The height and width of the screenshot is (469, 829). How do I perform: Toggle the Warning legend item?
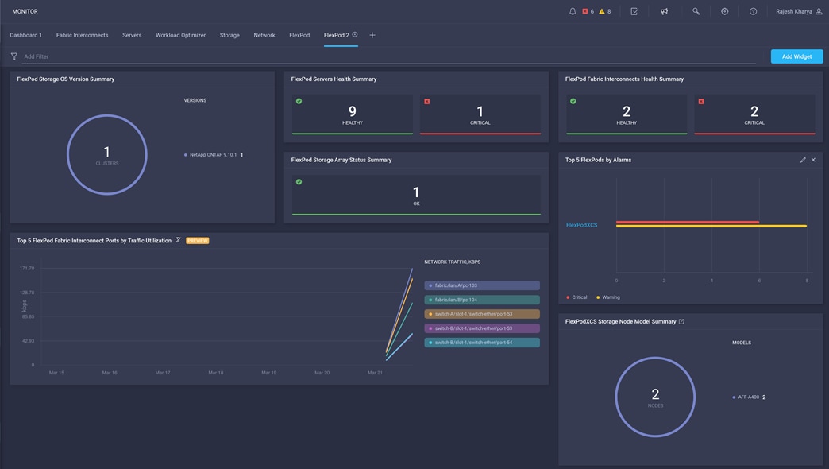point(608,297)
